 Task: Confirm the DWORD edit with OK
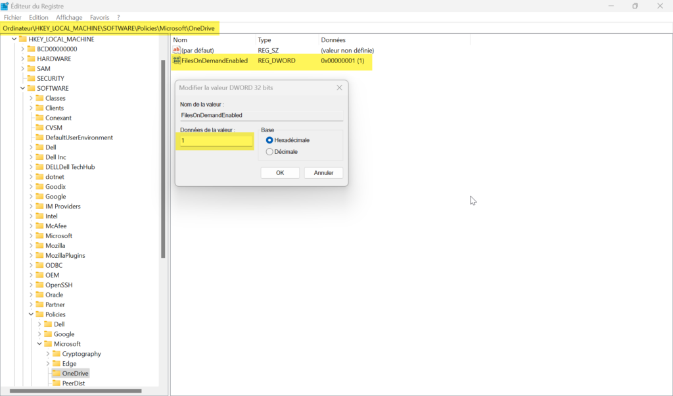(x=280, y=173)
